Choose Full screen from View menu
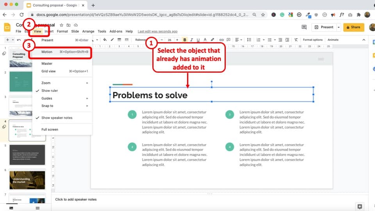This screenshot has width=375, height=211. [62, 129]
